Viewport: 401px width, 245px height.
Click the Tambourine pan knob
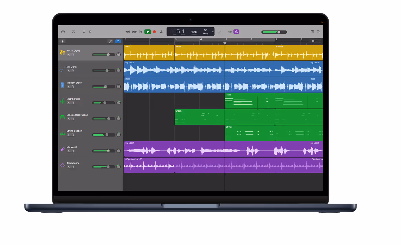118,167
